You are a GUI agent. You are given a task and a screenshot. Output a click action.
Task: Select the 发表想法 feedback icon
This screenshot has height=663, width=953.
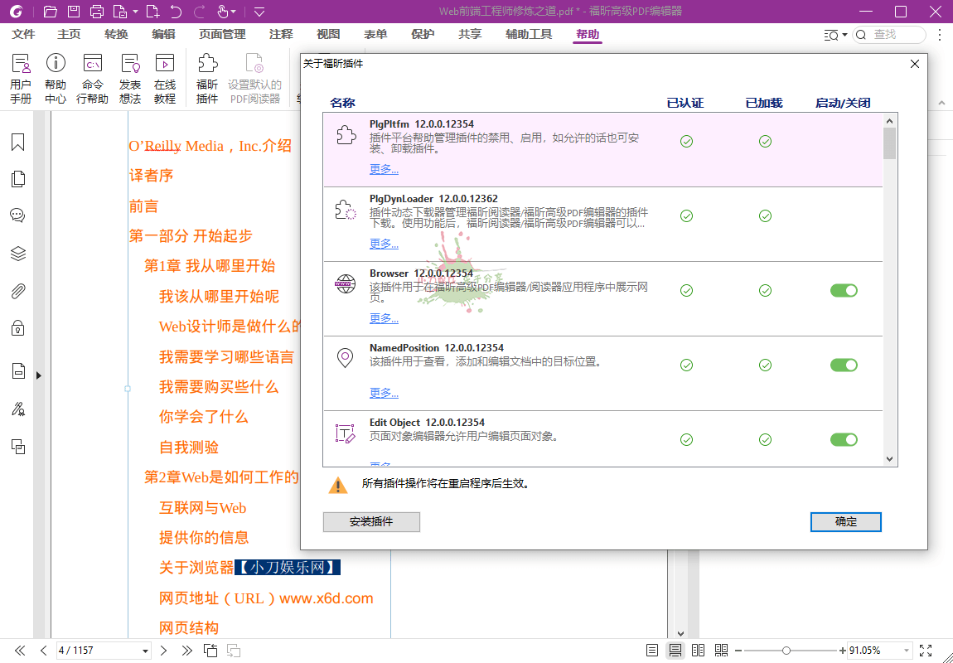point(130,77)
